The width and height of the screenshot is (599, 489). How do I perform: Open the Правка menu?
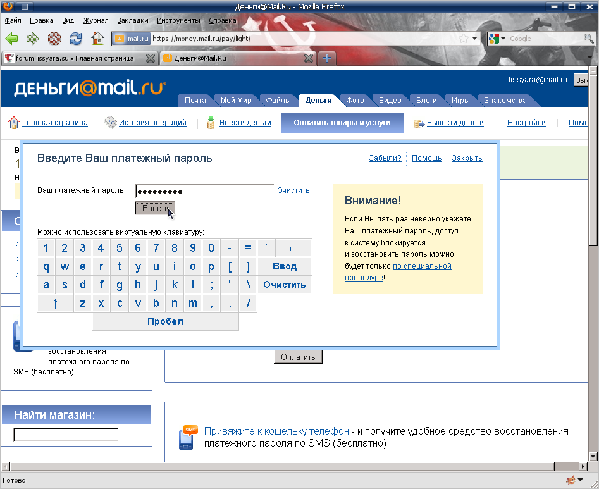pyautogui.click(x=41, y=20)
